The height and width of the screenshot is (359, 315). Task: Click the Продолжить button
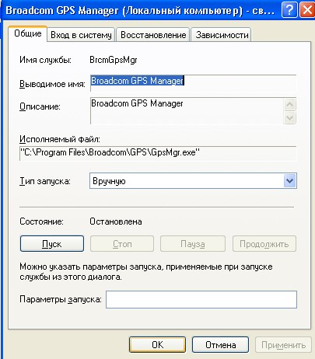[x=264, y=244]
